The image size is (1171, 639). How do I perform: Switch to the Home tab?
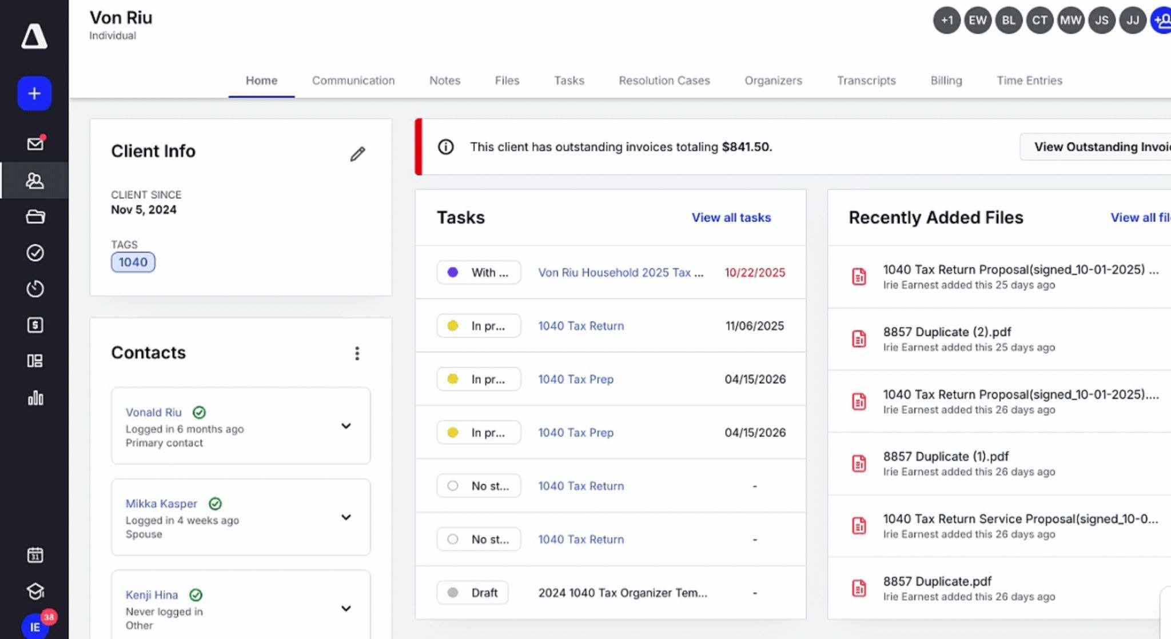pos(261,81)
